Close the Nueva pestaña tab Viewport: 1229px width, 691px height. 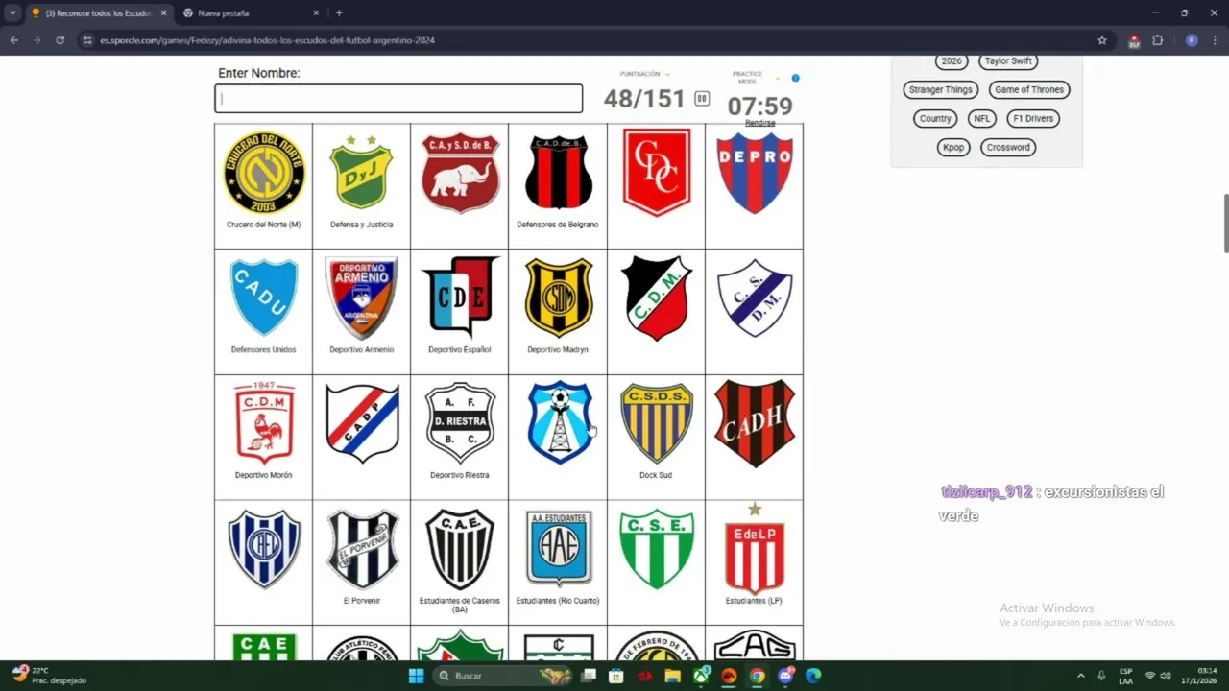click(316, 13)
